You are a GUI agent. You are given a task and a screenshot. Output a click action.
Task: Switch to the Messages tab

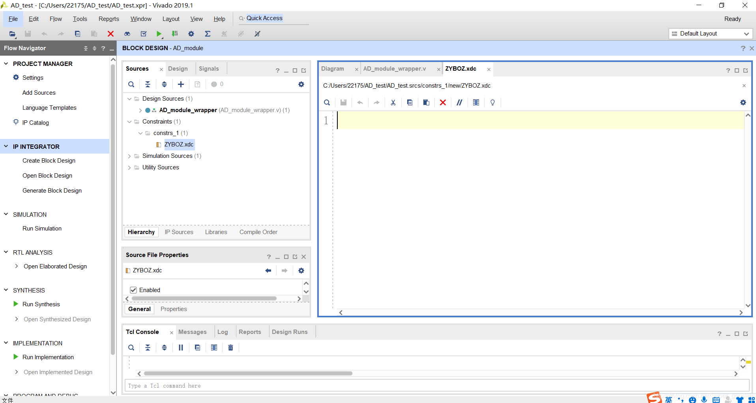192,332
